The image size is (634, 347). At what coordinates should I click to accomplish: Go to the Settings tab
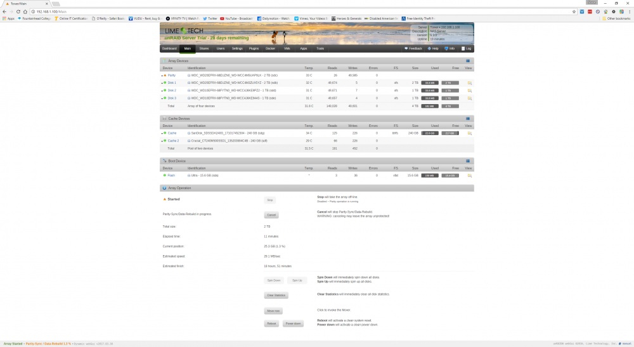click(237, 49)
